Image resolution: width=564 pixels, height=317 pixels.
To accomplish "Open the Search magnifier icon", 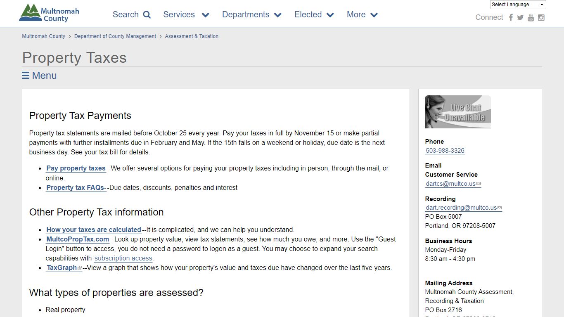I will tap(147, 15).
